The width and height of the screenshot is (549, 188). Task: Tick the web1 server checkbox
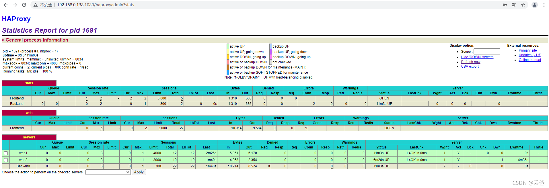[6, 153]
